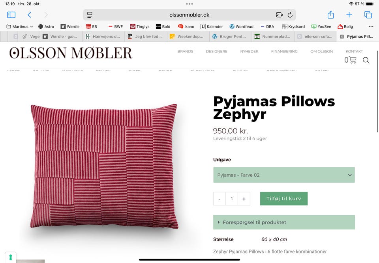Image resolution: width=379 pixels, height=263 pixels.
Task: Reload page with the refresh icon
Action: pyautogui.click(x=290, y=15)
